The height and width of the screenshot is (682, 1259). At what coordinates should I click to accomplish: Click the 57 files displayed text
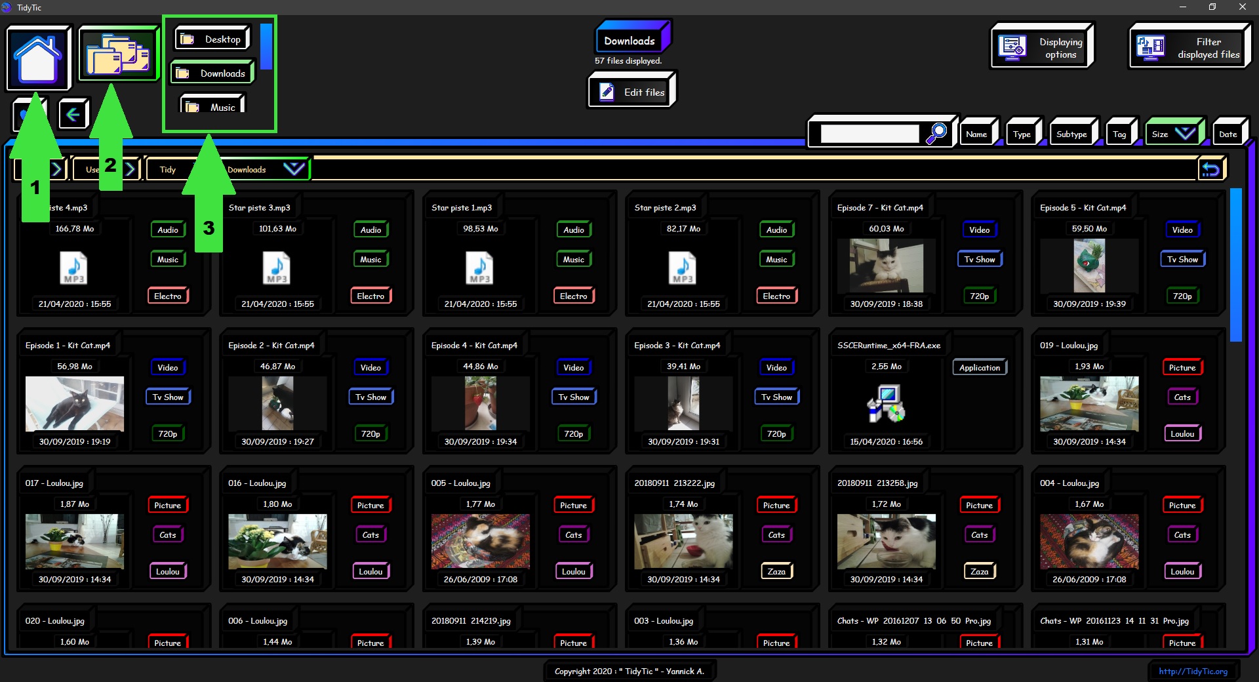[x=628, y=60]
